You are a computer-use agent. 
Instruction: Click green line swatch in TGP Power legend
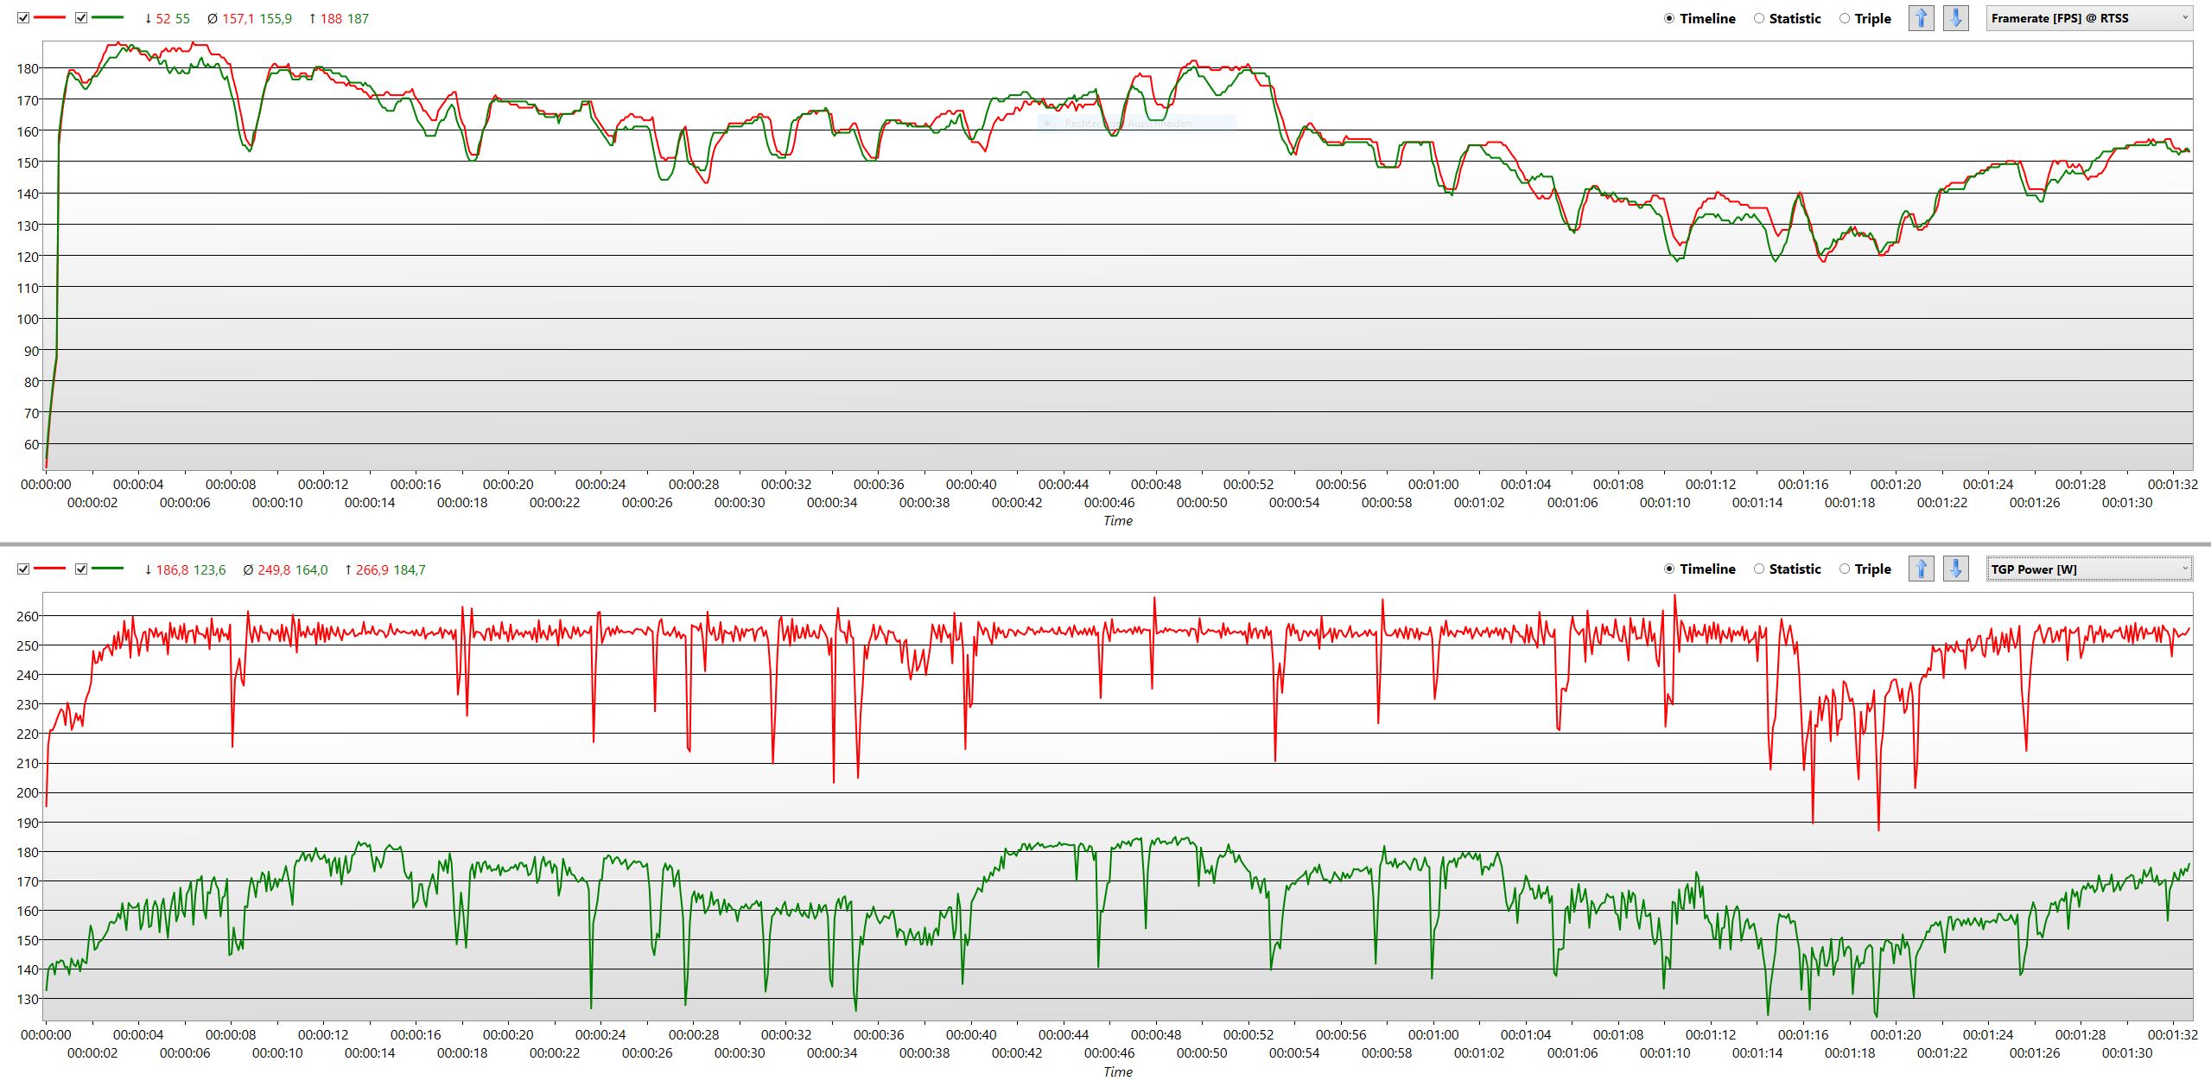108,569
